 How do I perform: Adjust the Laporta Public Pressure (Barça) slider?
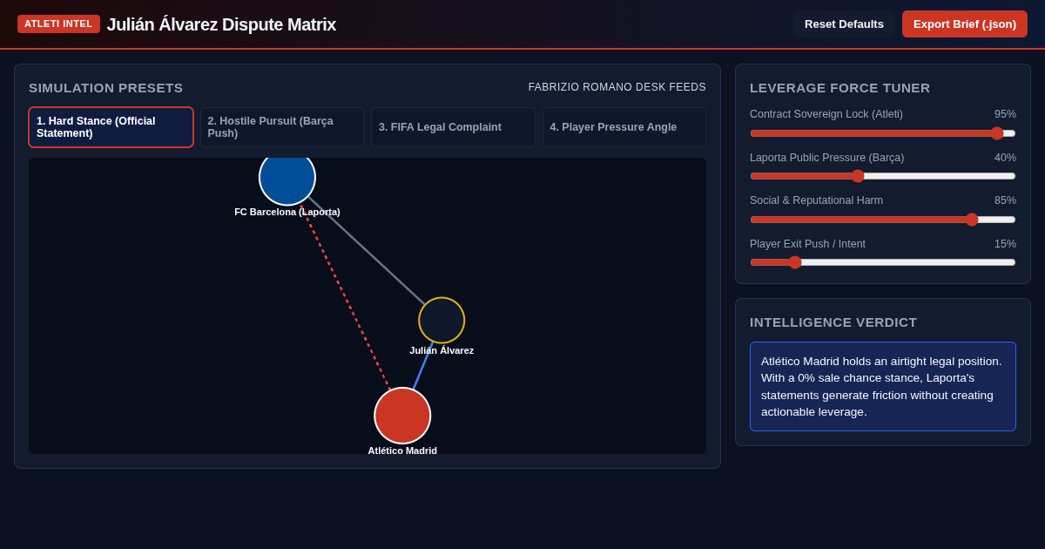(x=883, y=176)
